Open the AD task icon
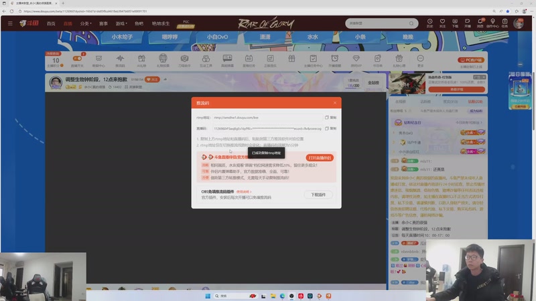Viewport: 536px width, 301px height. pyautogui.click(x=249, y=60)
